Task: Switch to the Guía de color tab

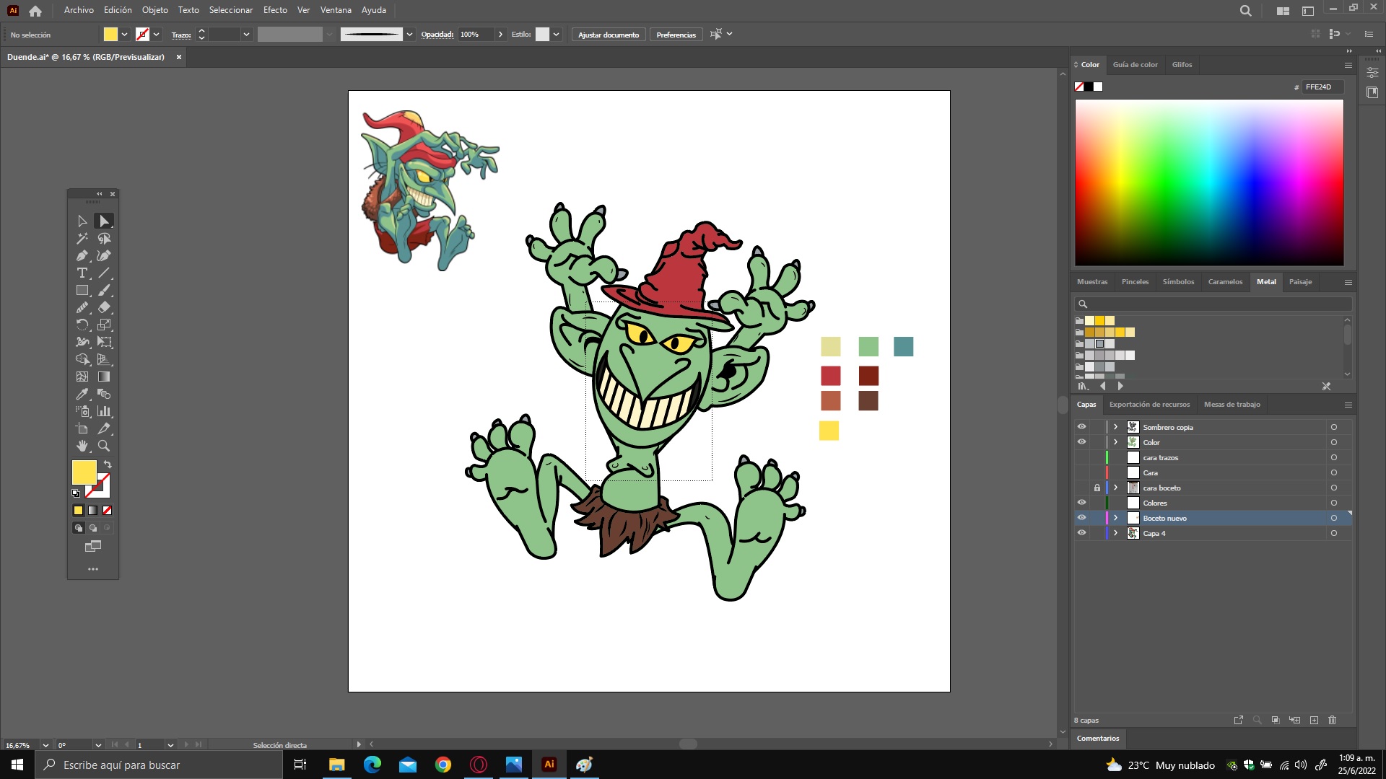Action: click(x=1135, y=65)
